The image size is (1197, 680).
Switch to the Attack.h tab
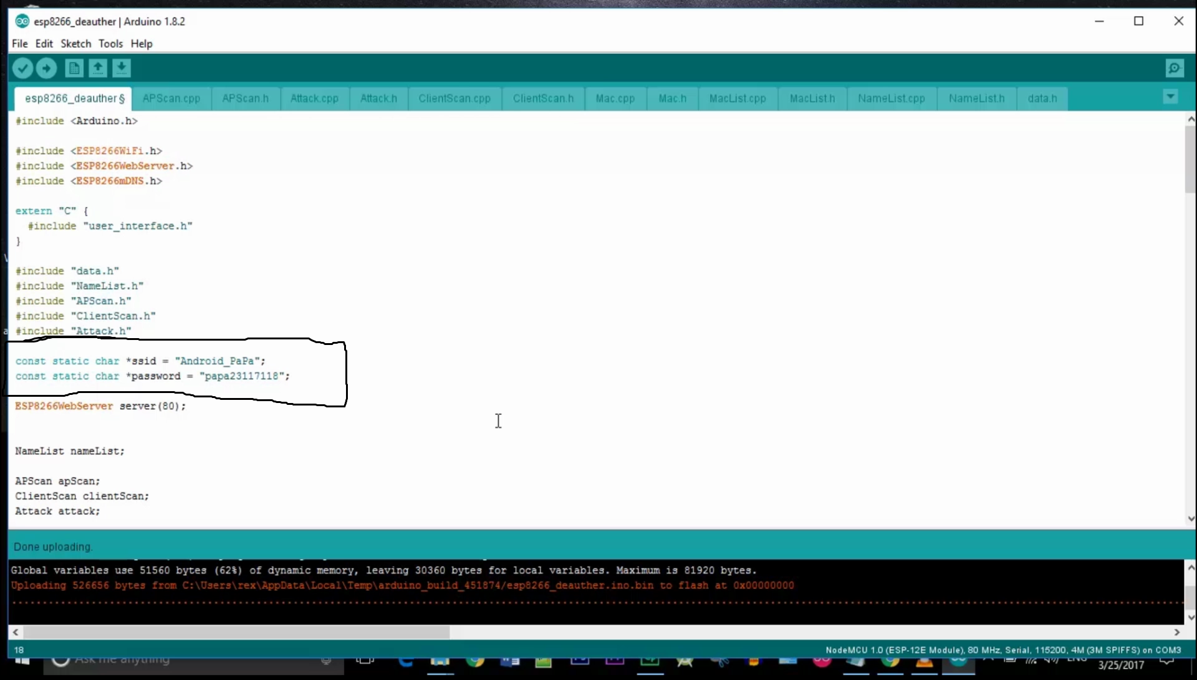click(378, 99)
